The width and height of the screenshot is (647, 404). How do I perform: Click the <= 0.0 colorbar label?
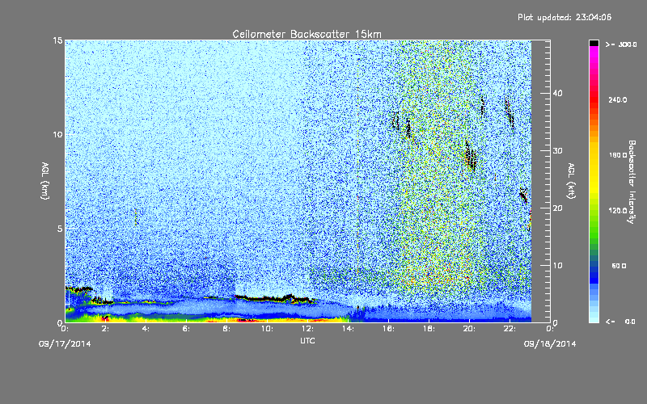click(620, 322)
